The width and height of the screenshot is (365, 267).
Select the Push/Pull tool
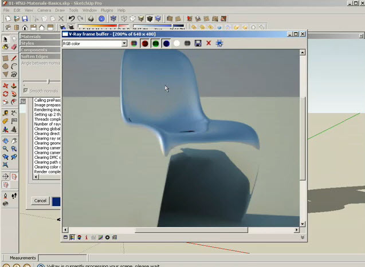coord(14,86)
